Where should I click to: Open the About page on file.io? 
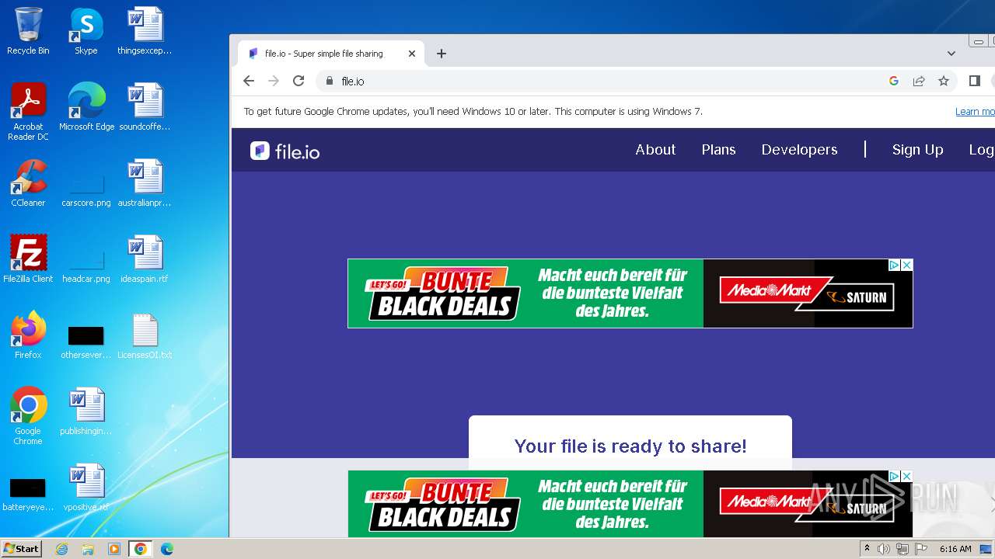[655, 150]
